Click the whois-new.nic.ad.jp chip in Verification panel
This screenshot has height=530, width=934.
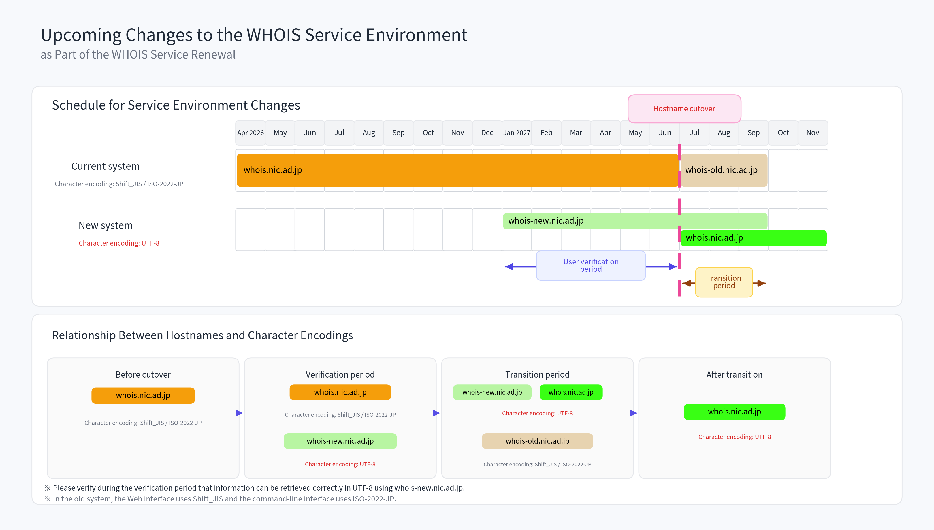[340, 441]
